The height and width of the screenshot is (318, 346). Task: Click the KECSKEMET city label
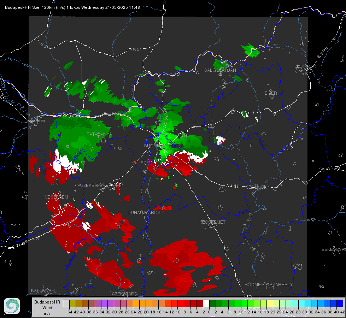(x=212, y=222)
